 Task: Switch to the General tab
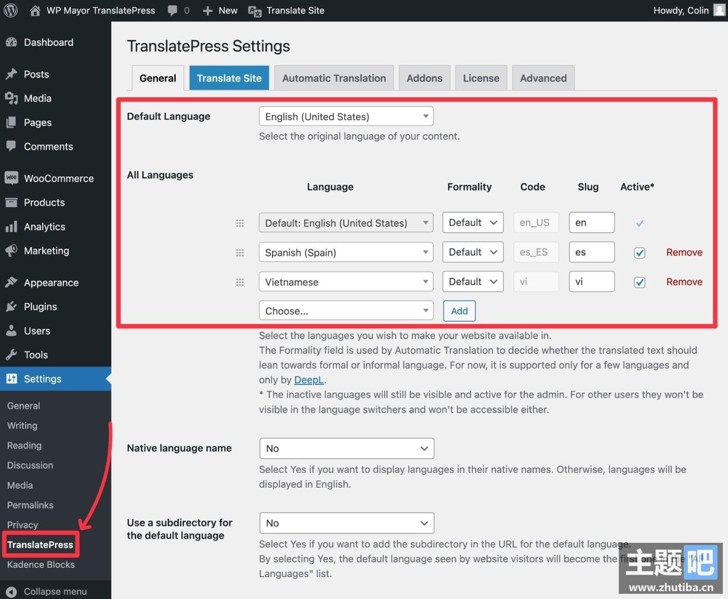[x=158, y=78]
